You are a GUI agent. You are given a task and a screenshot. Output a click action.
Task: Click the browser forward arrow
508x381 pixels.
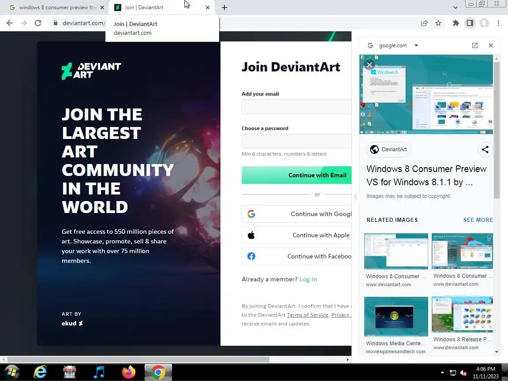coord(24,23)
